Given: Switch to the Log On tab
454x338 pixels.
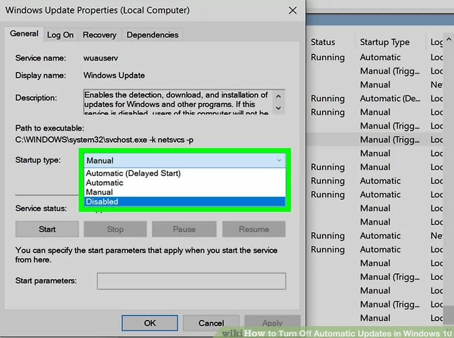Looking at the screenshot, I should (60, 35).
